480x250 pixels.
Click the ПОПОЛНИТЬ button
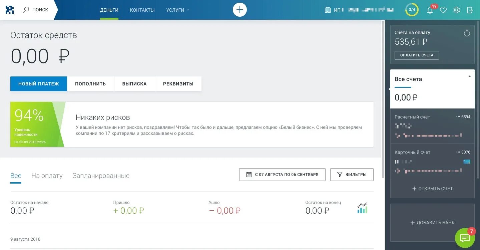(90, 84)
